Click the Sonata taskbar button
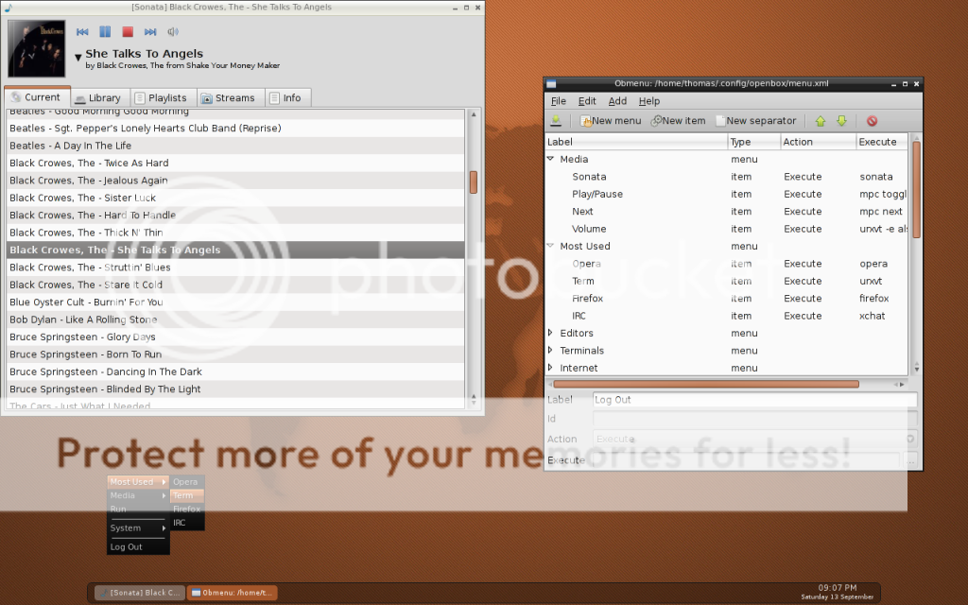The width and height of the screenshot is (968, 605). [140, 593]
